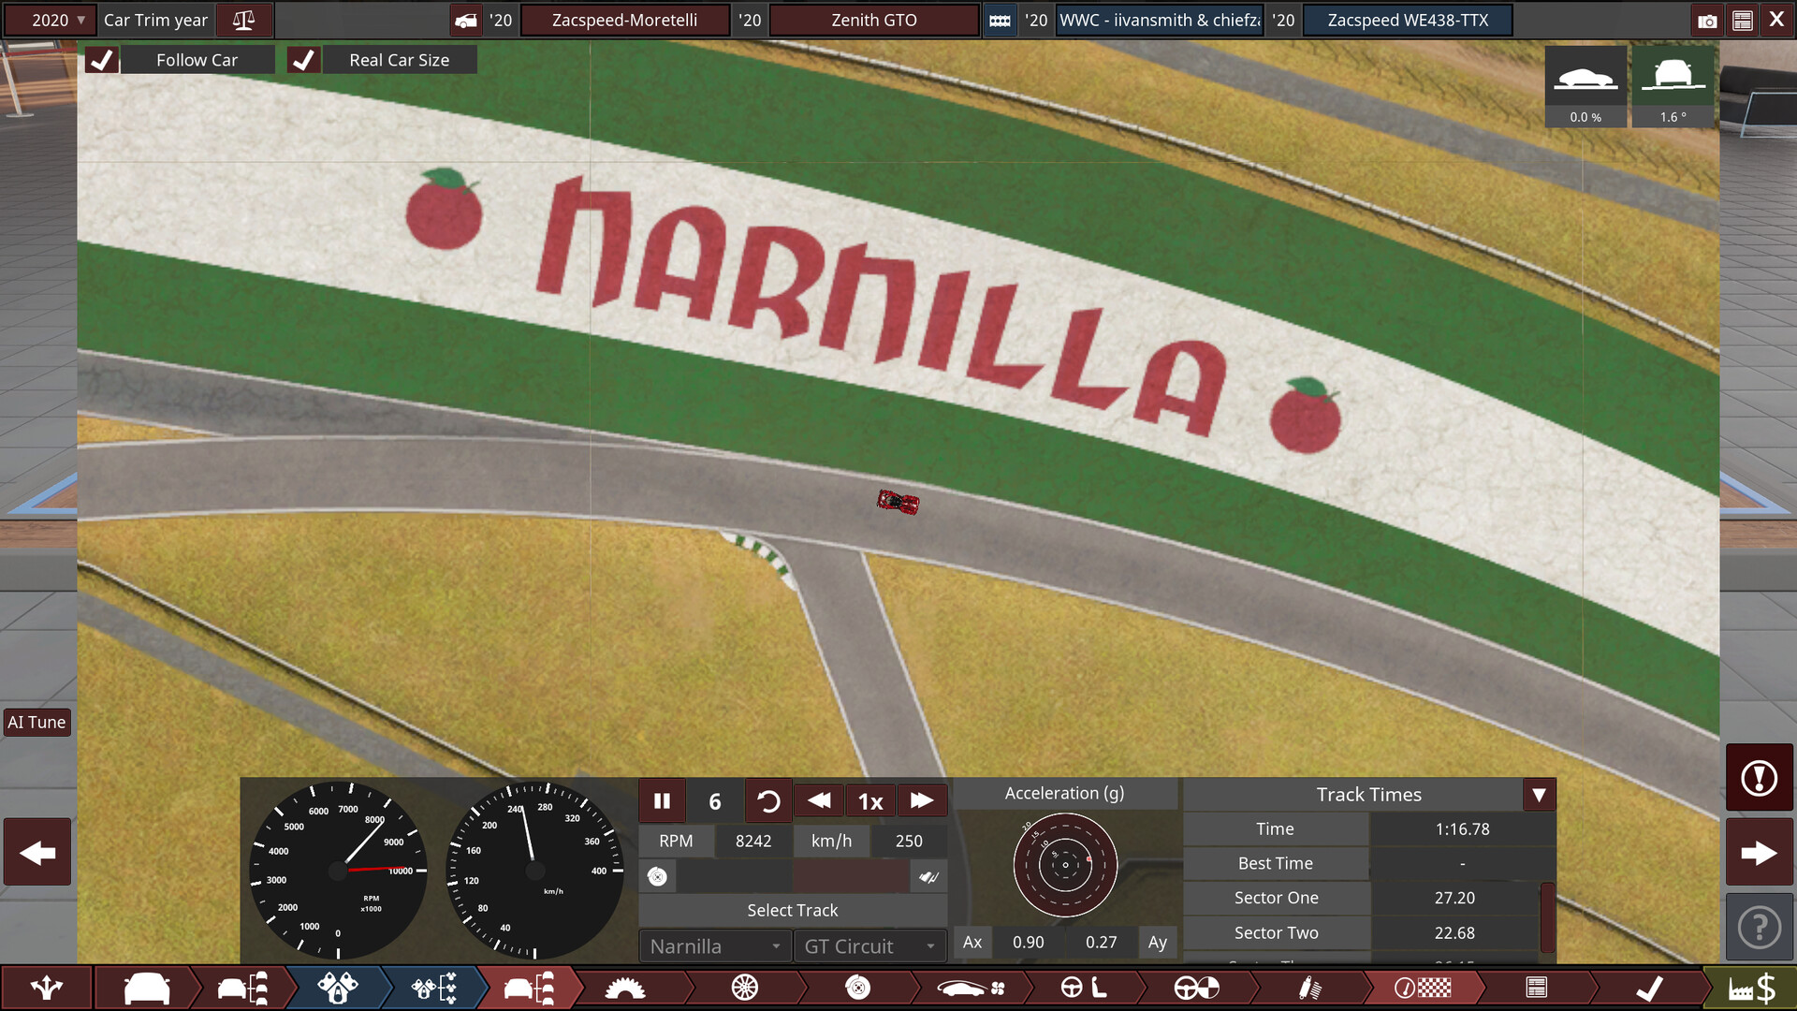This screenshot has height=1011, width=1797.
Task: Collapse the Track Times panel
Action: pos(1539,794)
